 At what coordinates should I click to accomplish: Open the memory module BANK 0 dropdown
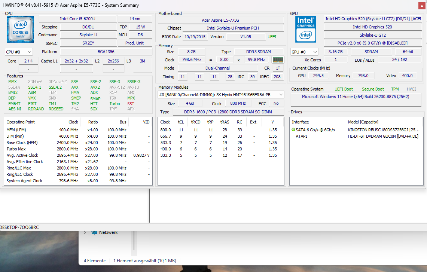[221, 95]
